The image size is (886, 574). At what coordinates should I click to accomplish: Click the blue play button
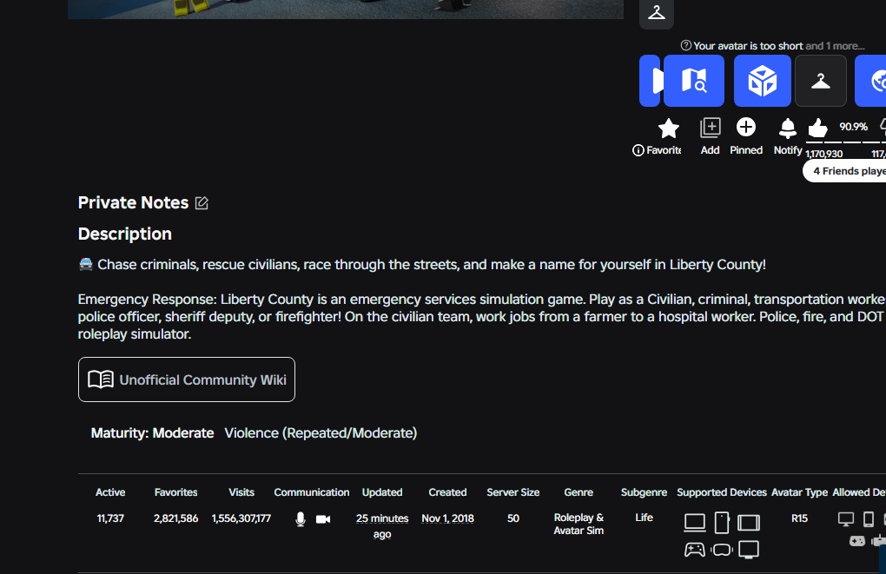650,81
